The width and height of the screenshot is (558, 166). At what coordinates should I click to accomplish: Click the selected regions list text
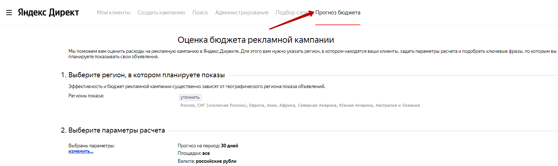tap(300, 106)
